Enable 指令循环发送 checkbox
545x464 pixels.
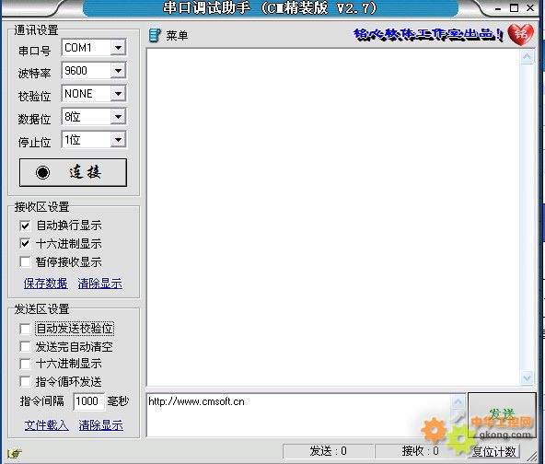tap(25, 381)
